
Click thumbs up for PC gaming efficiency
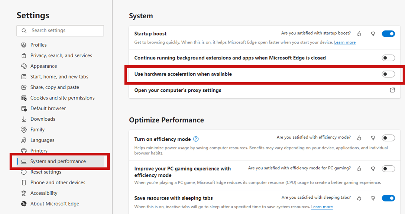click(359, 169)
